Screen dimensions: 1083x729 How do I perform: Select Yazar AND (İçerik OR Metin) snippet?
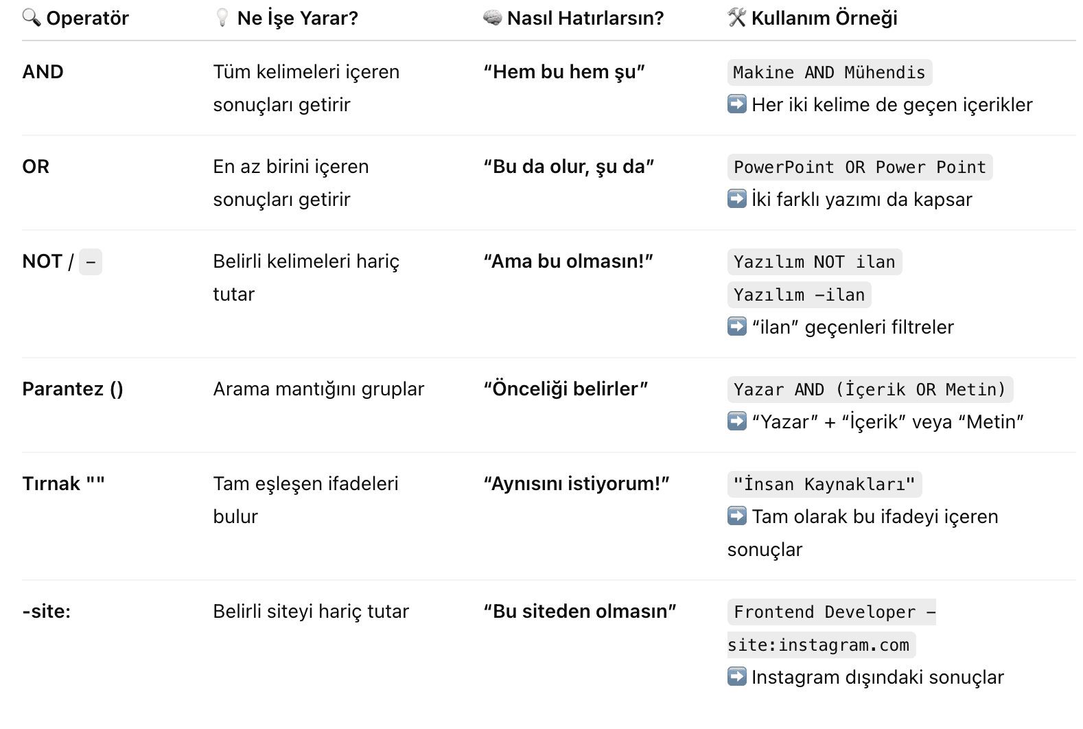(x=870, y=389)
